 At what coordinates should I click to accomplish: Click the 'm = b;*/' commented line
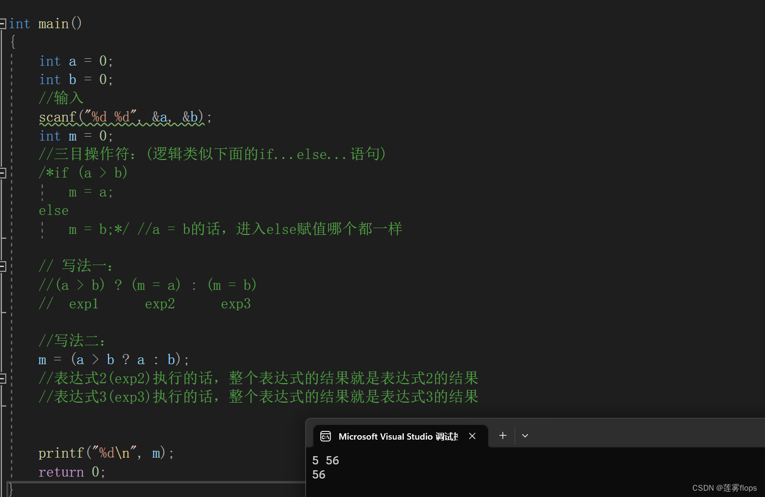click(x=99, y=229)
